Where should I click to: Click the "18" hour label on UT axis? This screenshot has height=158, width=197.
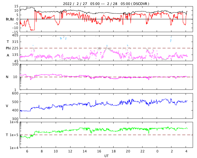pyautogui.click(x=114, y=151)
